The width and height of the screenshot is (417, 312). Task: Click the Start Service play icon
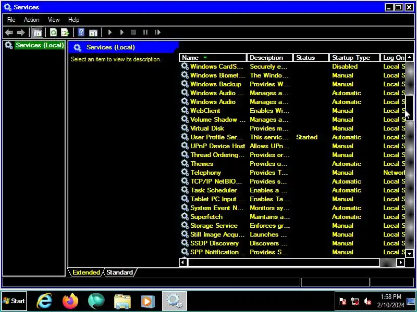pos(110,32)
